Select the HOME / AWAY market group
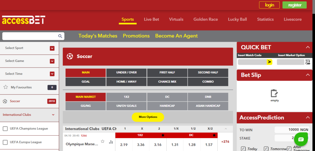 [x=126, y=82]
